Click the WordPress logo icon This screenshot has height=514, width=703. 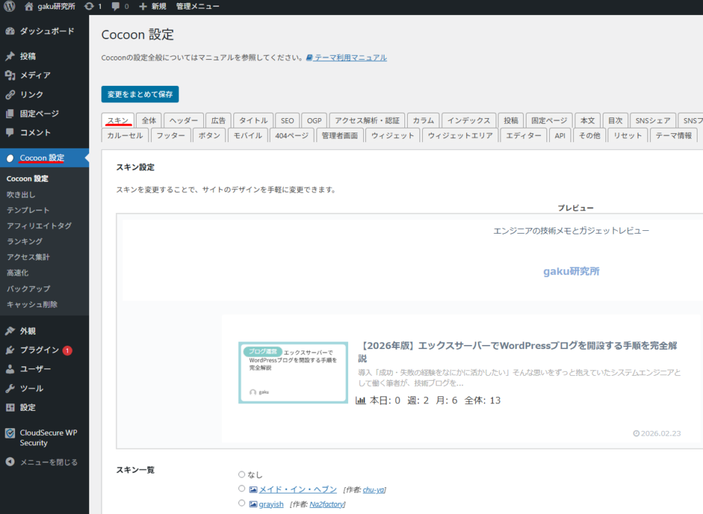click(x=10, y=6)
